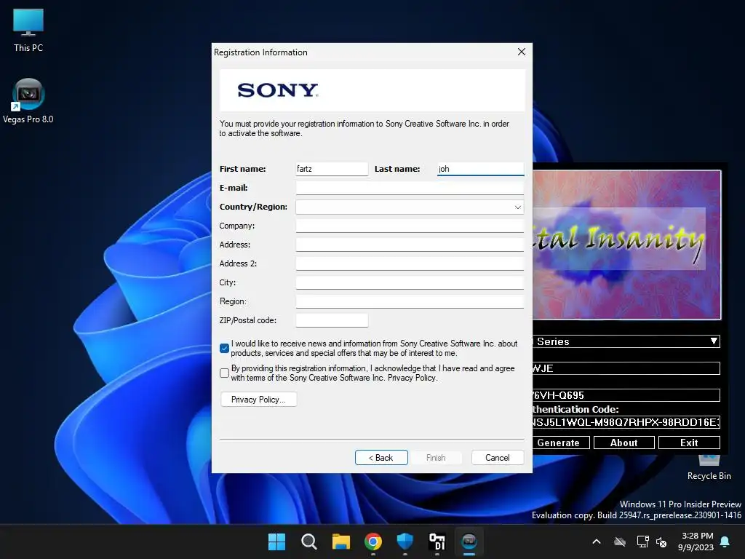The image size is (745, 559).
Task: Click into the Company field
Action: [x=410, y=226]
